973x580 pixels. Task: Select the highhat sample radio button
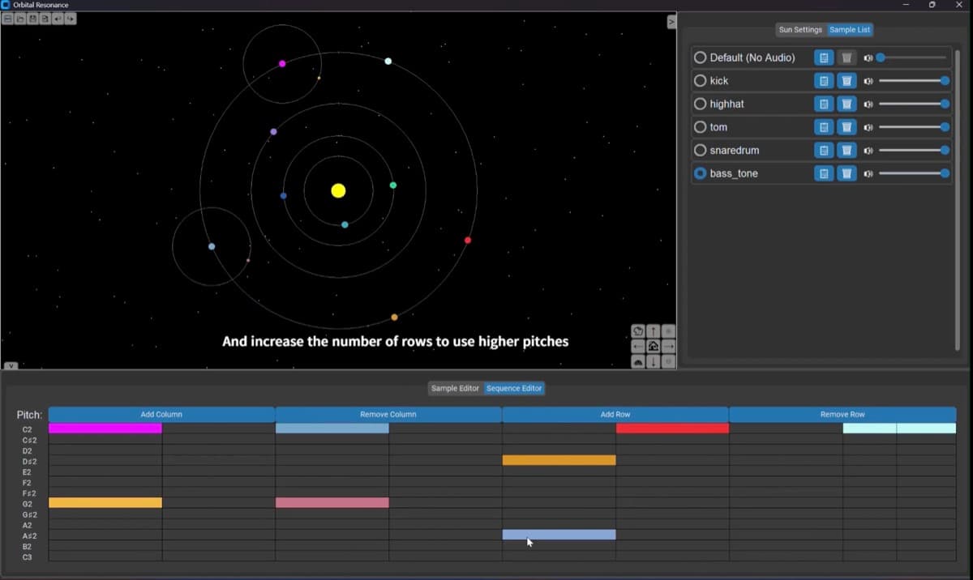point(701,104)
